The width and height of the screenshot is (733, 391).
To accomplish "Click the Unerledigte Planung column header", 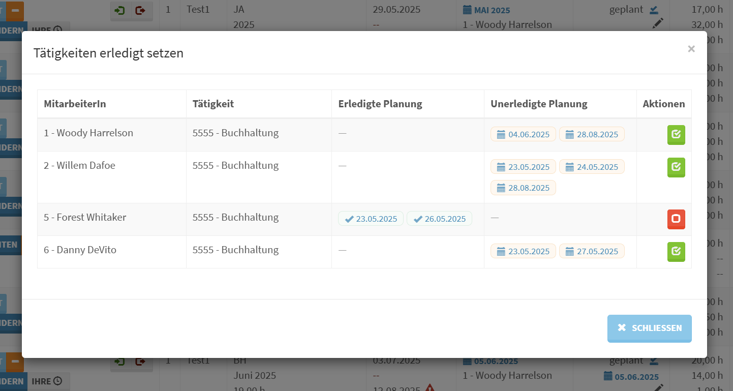I will [x=539, y=104].
